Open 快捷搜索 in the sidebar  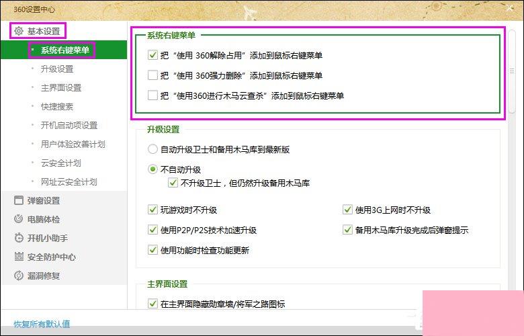(x=57, y=106)
